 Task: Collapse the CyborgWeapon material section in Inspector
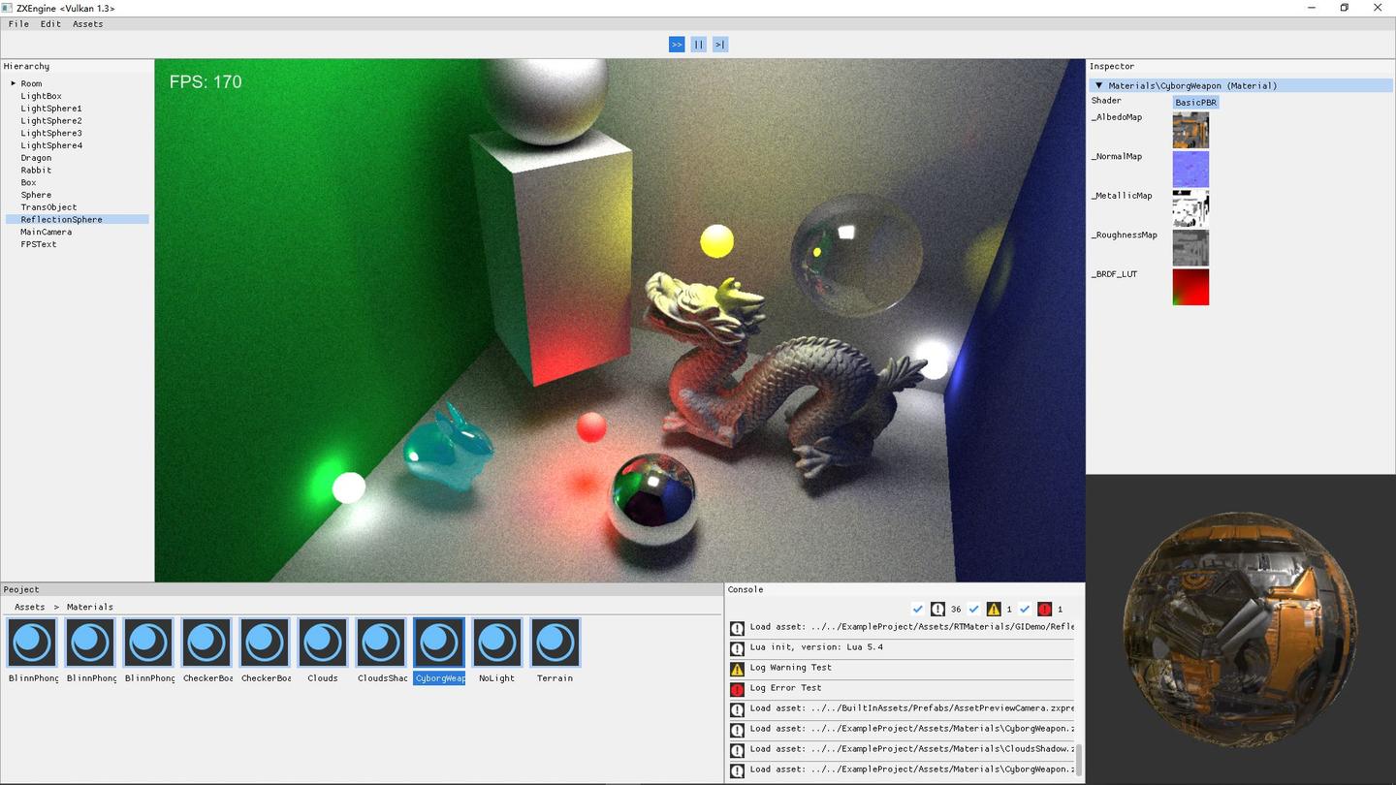[x=1098, y=85]
